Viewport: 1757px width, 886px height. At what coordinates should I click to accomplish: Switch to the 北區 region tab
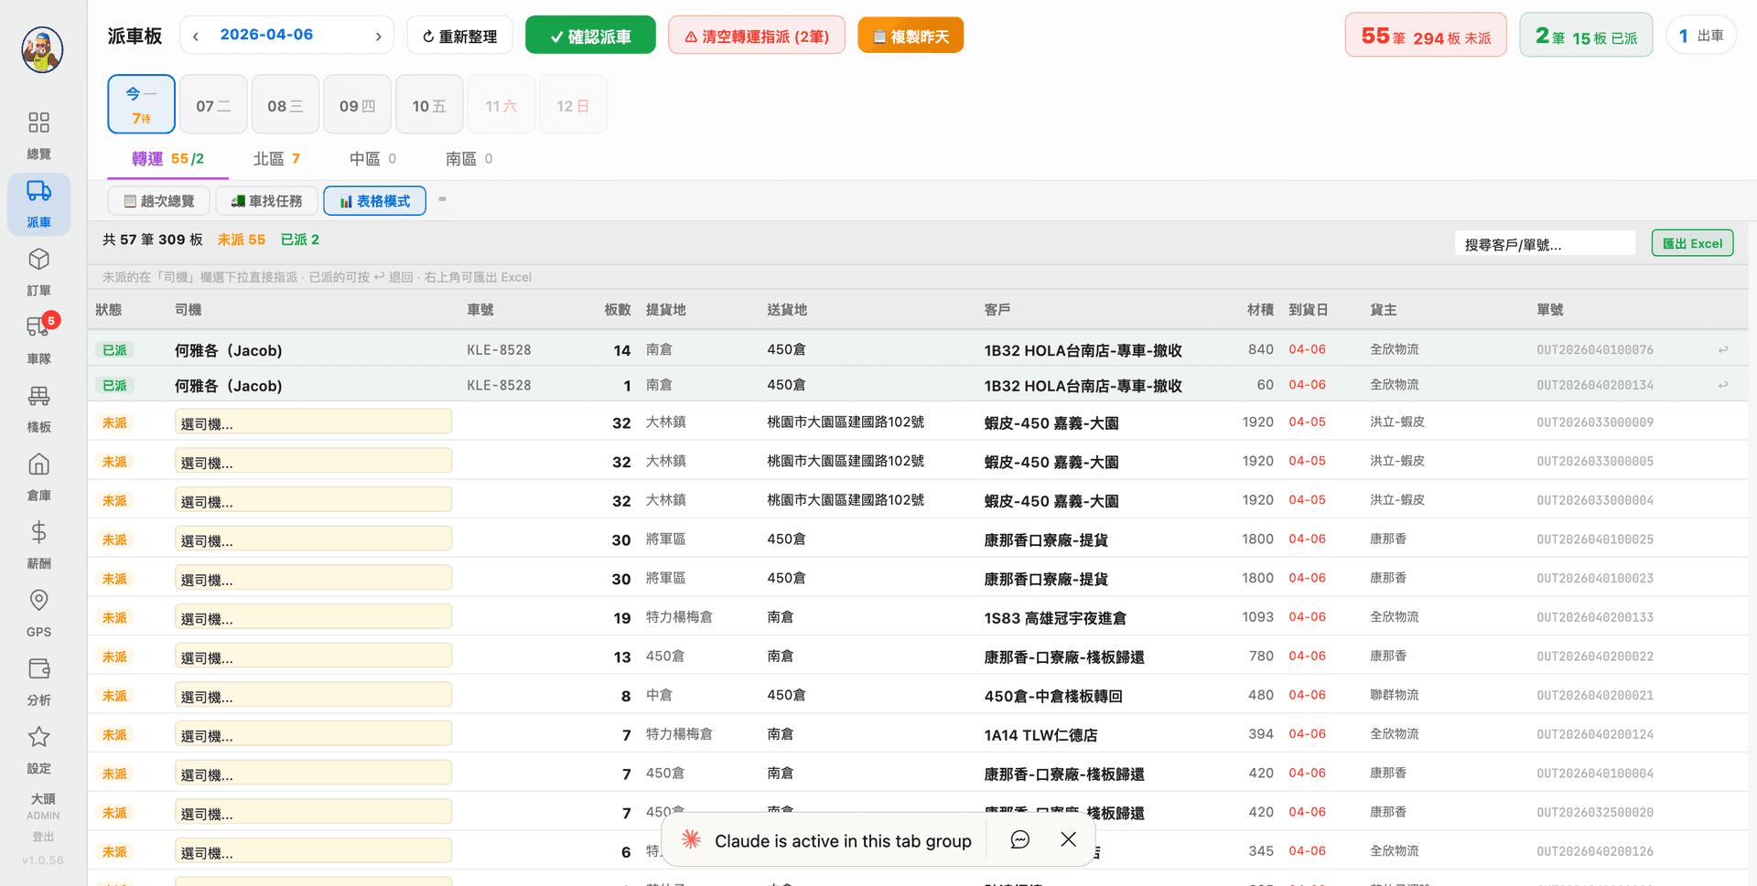pyautogui.click(x=275, y=158)
